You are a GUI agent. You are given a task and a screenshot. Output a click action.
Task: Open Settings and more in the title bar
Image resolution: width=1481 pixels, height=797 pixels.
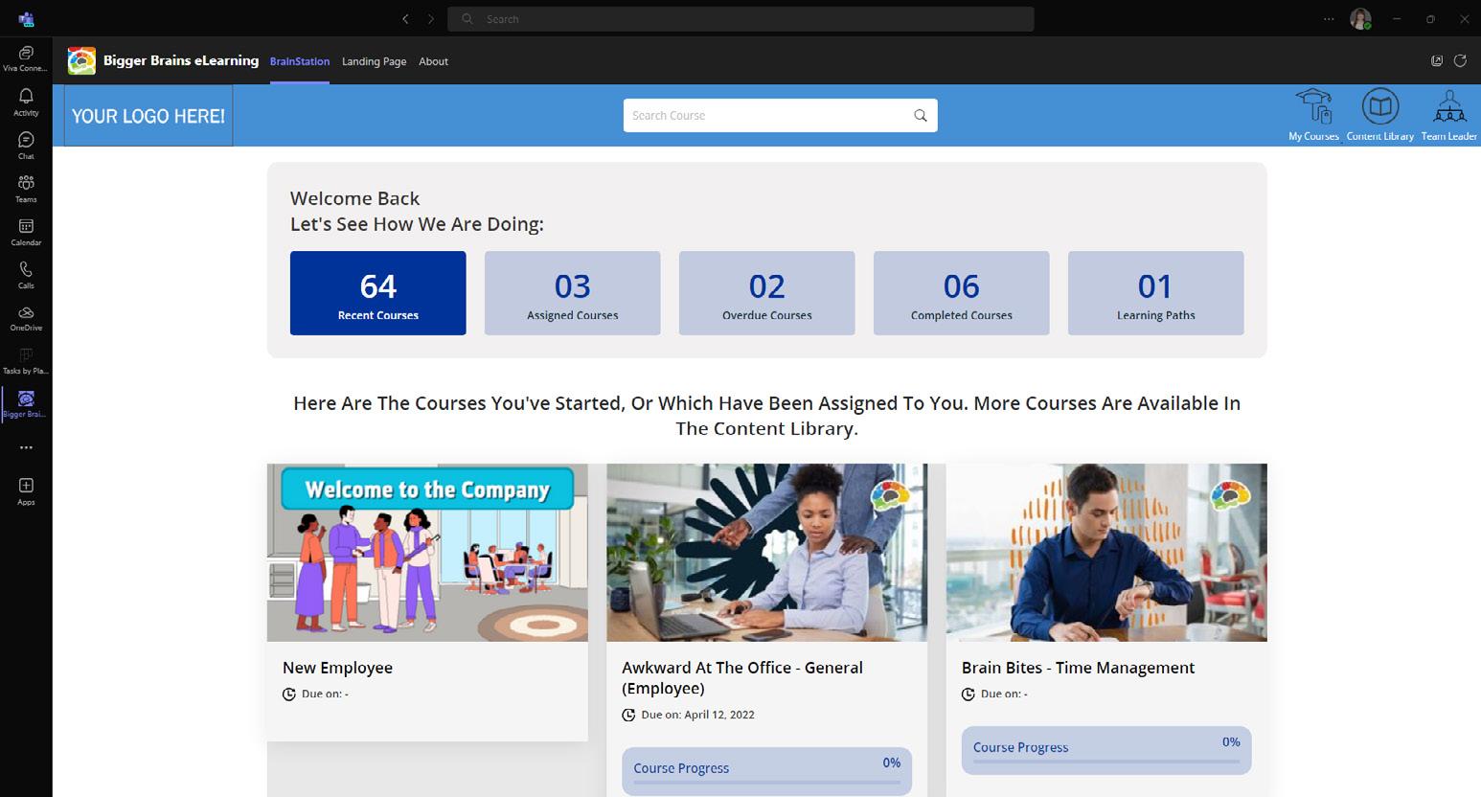pos(1329,19)
